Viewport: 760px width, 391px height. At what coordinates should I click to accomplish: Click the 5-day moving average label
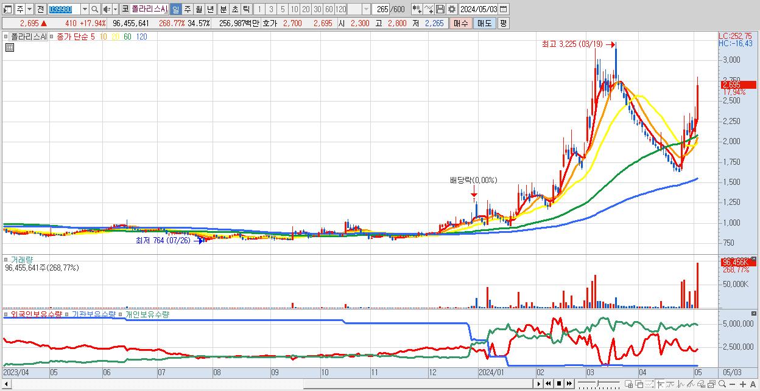93,36
